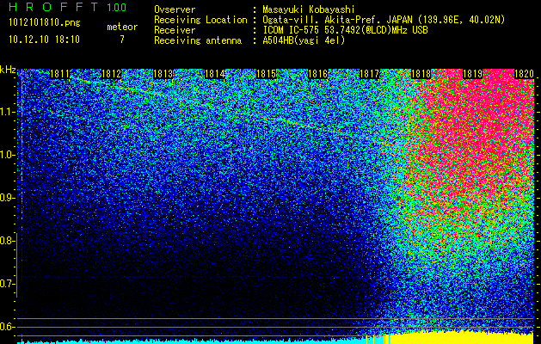This screenshot has height=344, width=541.
Task: Click the 1812 time marker
Action: point(112,74)
